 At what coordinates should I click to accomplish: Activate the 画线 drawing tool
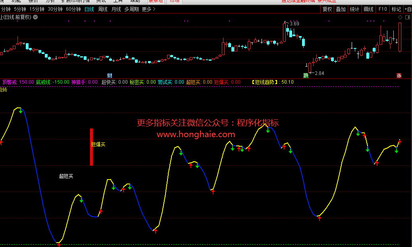[368, 9]
